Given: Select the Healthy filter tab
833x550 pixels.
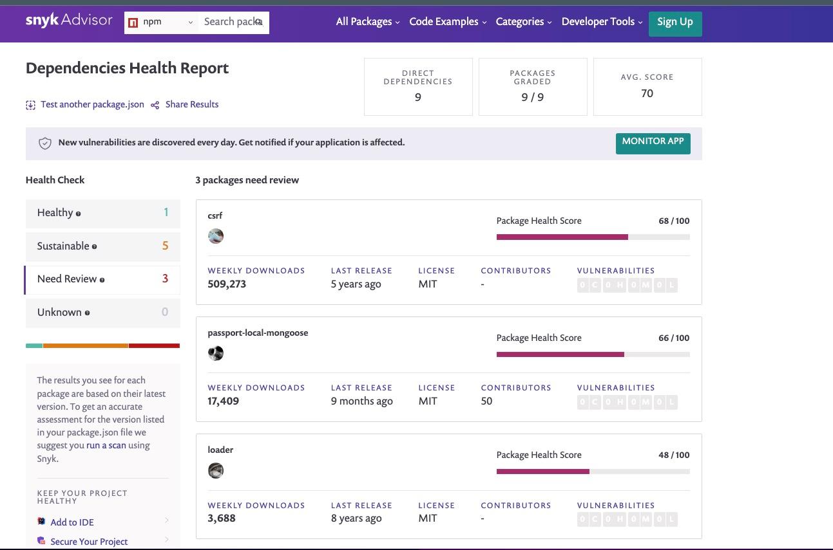Looking at the screenshot, I should [102, 213].
